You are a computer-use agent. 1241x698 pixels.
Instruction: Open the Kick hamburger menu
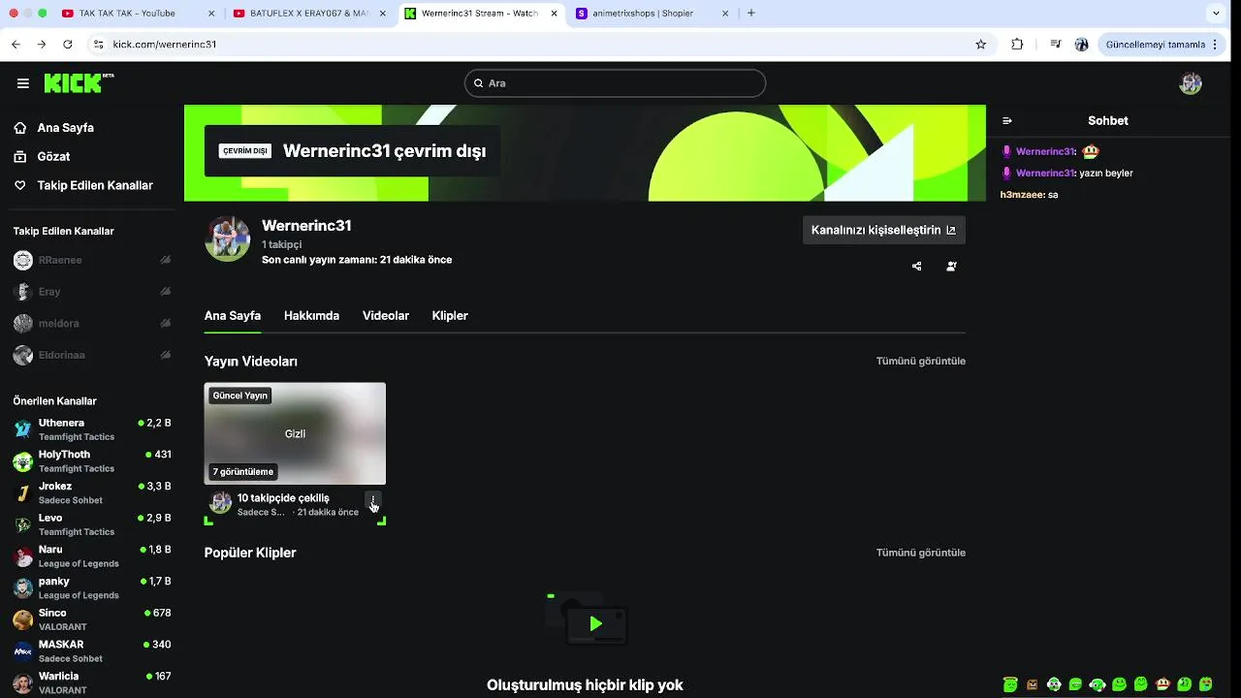tap(22, 83)
